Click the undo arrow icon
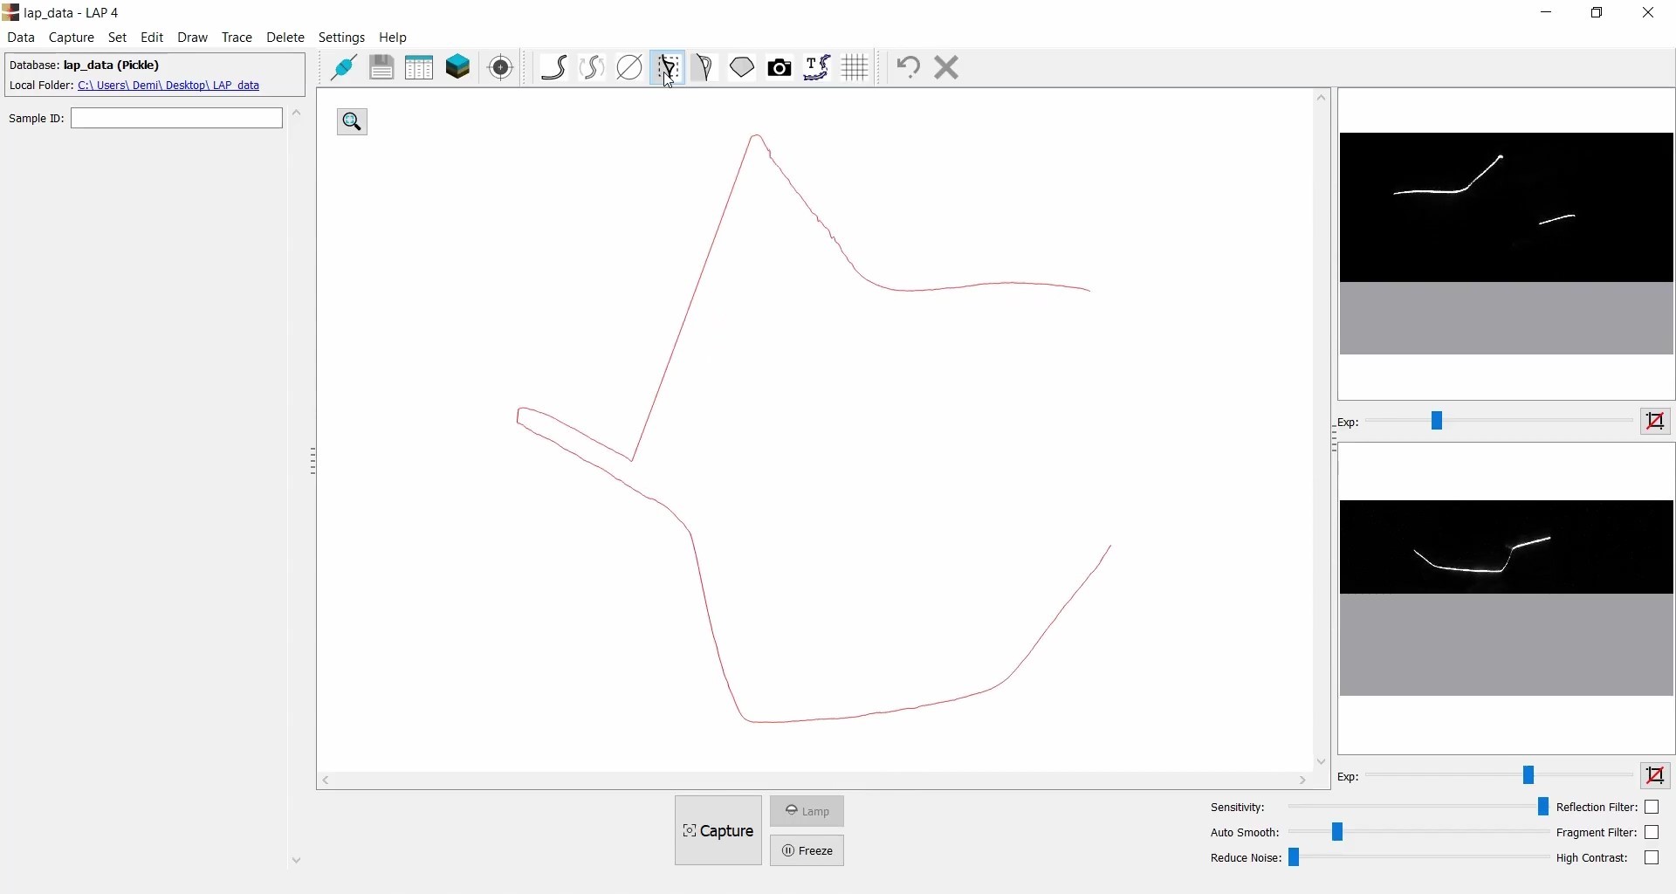The image size is (1676, 894). coord(910,68)
